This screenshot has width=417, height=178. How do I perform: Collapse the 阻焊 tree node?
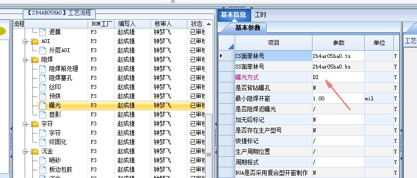pyautogui.click(x=25, y=60)
